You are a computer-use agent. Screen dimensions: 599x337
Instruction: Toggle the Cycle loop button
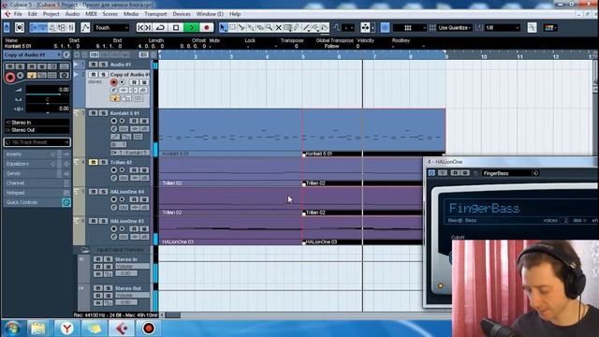[x=160, y=27]
